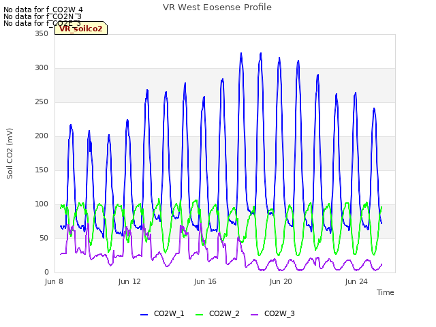Click the Jun 20 x-axis label
Image resolution: width=436 pixels, height=327 pixels.
[281, 281]
